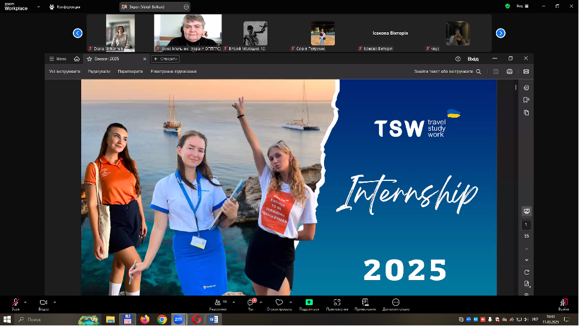Open AI assistant icon in right sidebar
The height and width of the screenshot is (326, 579).
tap(526, 88)
